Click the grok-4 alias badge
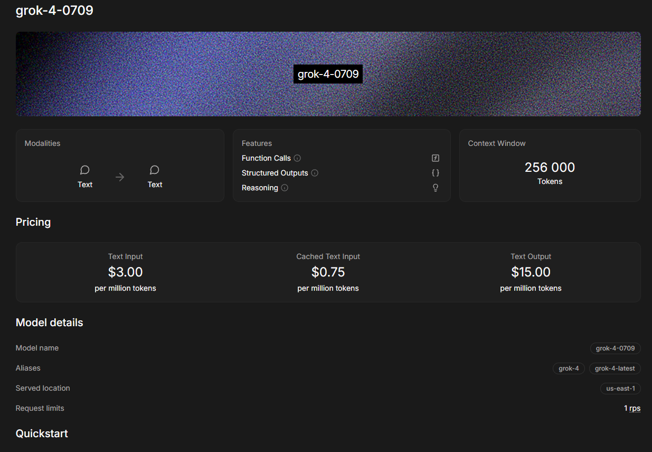652x452 pixels. [x=569, y=368]
